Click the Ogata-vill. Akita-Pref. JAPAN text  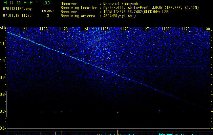133,8
